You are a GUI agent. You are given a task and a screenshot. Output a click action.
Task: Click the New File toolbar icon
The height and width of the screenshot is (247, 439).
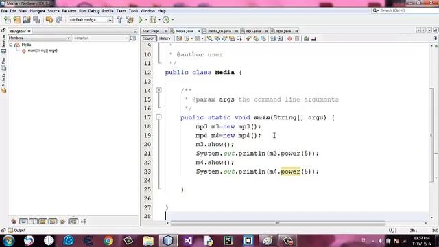[8, 20]
